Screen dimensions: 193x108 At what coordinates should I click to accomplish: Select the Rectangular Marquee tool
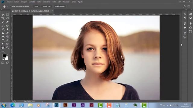pyautogui.click(x=7, y=15)
